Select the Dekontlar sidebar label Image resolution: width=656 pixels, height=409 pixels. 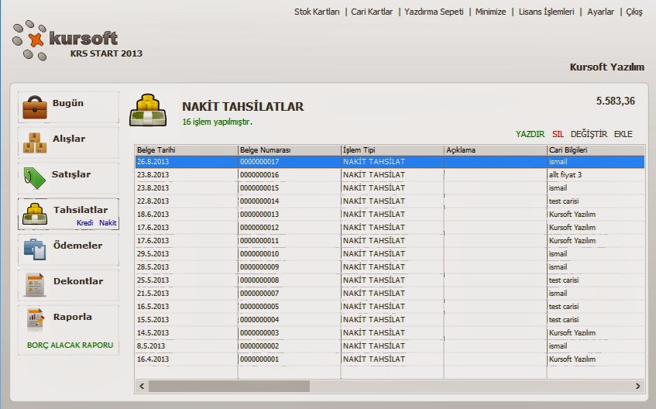pos(77,281)
